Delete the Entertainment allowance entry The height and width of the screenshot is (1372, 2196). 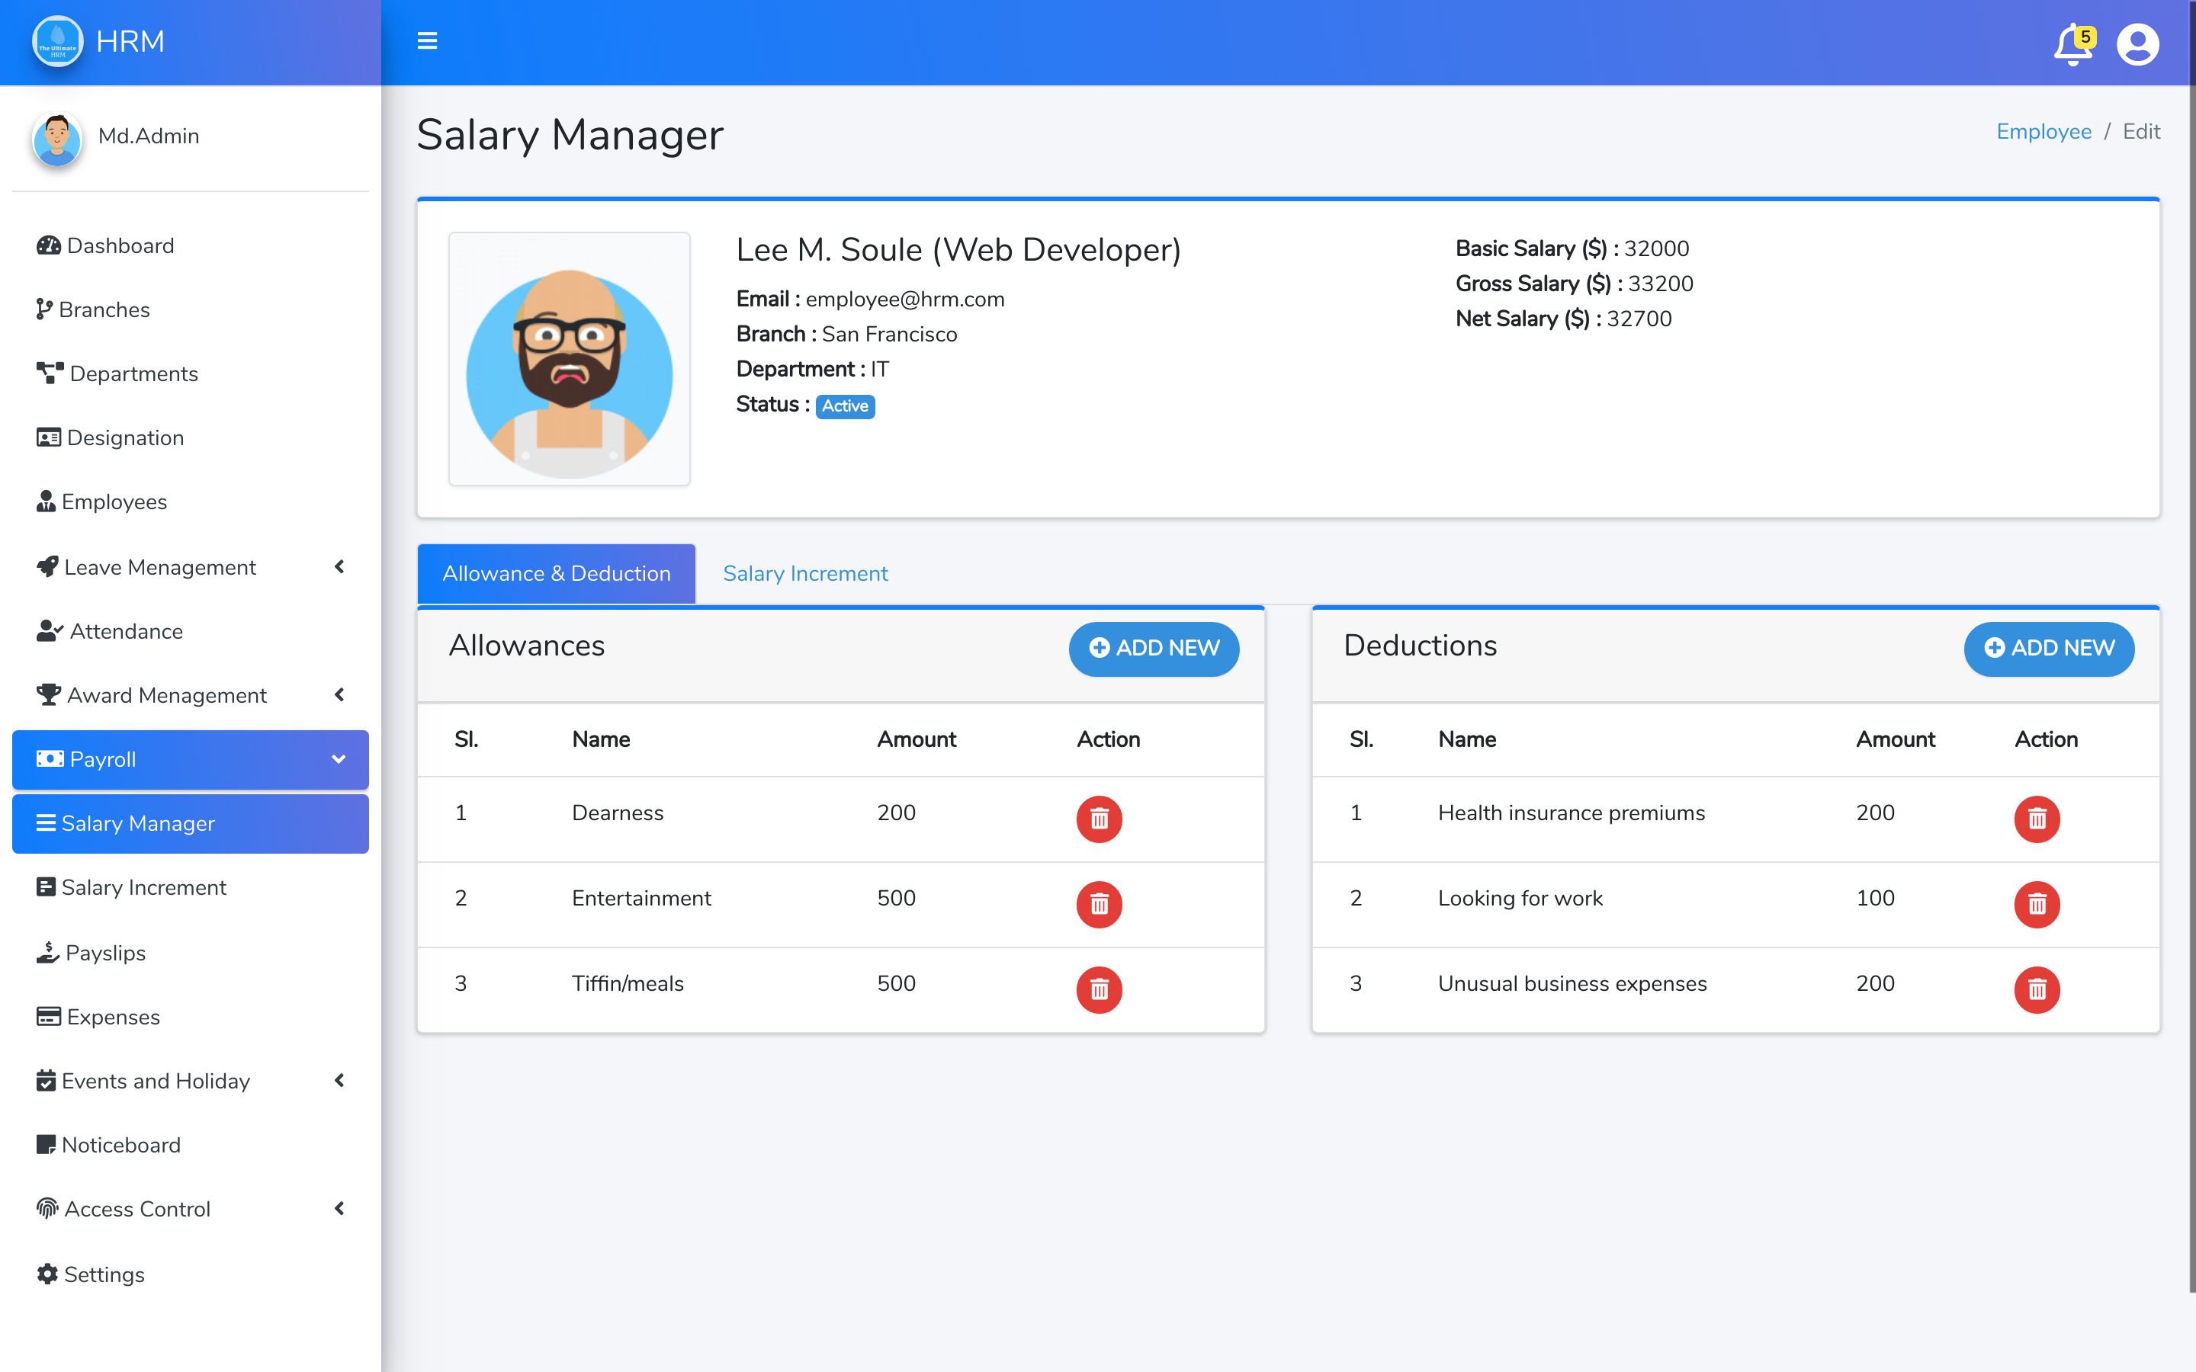point(1099,905)
